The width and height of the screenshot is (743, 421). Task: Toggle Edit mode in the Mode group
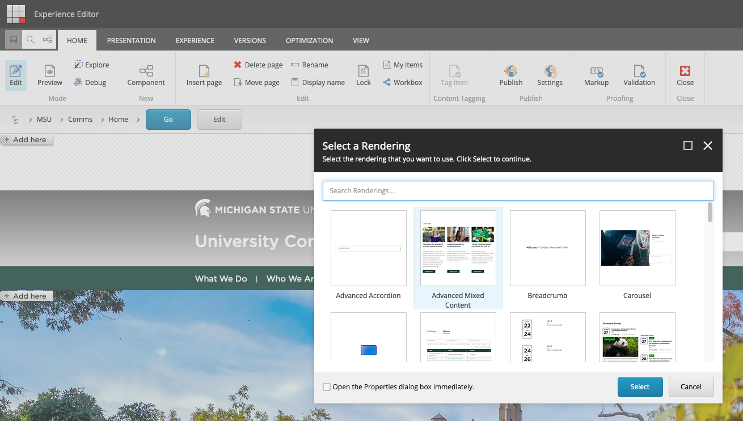pos(15,75)
